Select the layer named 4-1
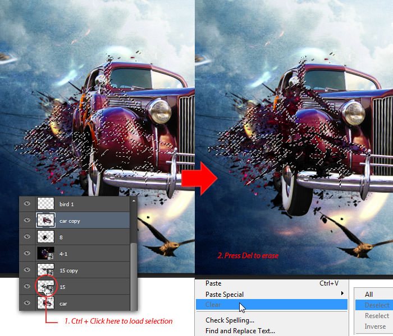 click(63, 254)
